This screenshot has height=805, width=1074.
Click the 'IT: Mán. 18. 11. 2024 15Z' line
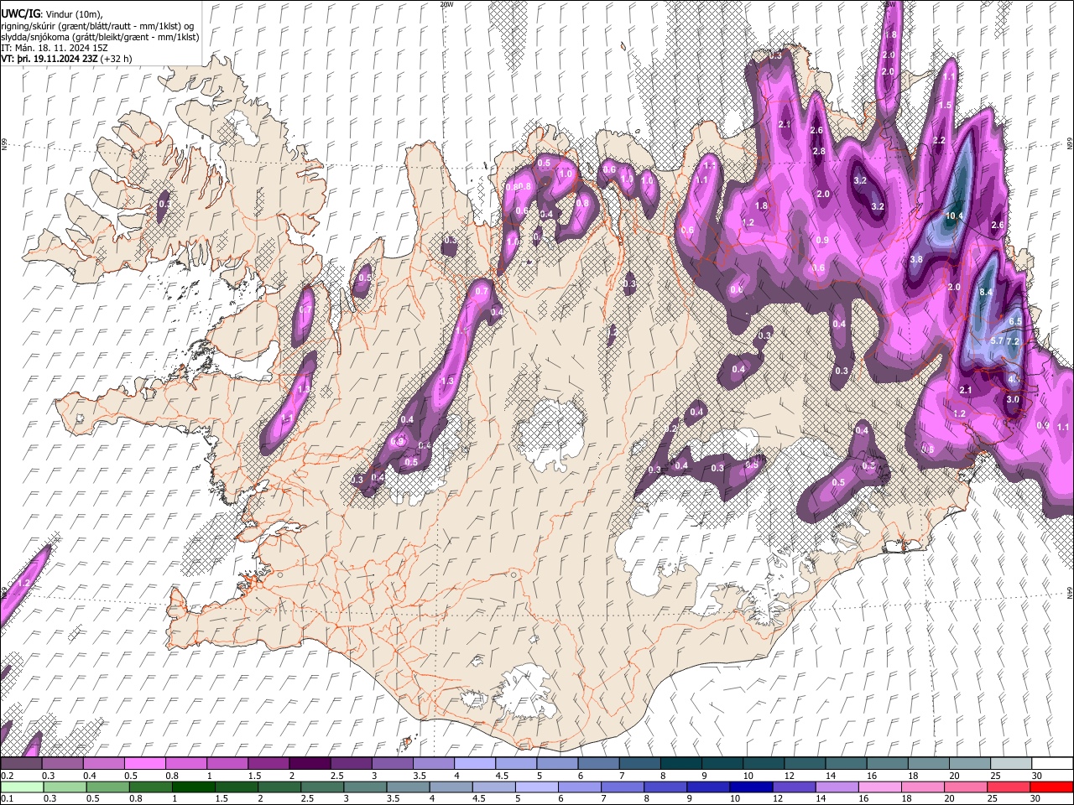point(54,48)
